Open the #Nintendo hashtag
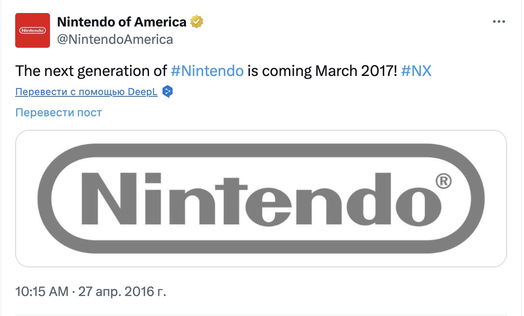Image resolution: width=524 pixels, height=316 pixels. [x=207, y=71]
